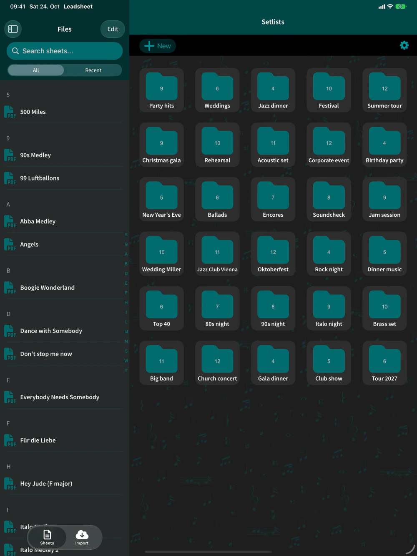Open the Weddings setlist folder
417x556 pixels.
(x=217, y=90)
